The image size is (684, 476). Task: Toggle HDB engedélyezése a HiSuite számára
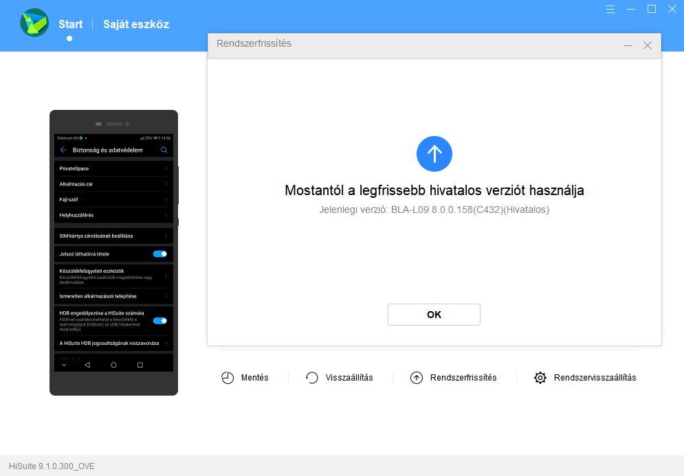pyautogui.click(x=160, y=321)
